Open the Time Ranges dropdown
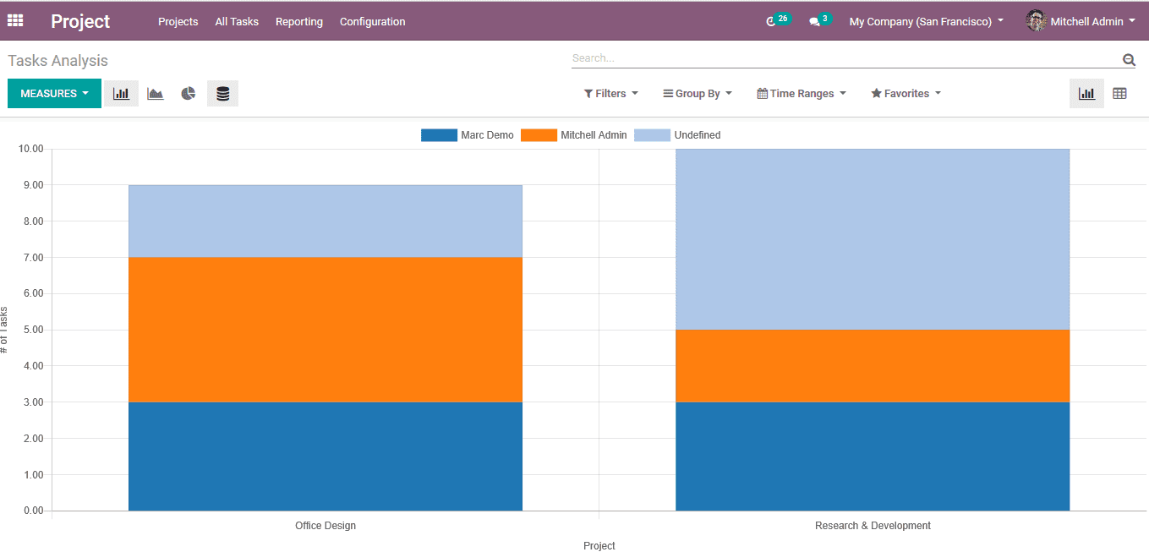Viewport: 1149px width, 552px height. pyautogui.click(x=802, y=93)
